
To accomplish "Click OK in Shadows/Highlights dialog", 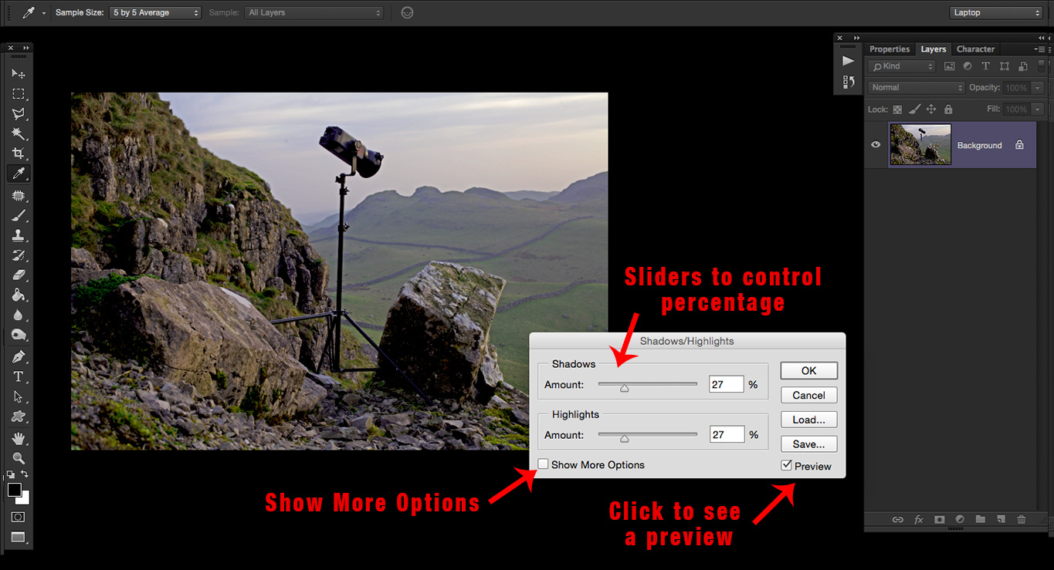I will coord(808,371).
